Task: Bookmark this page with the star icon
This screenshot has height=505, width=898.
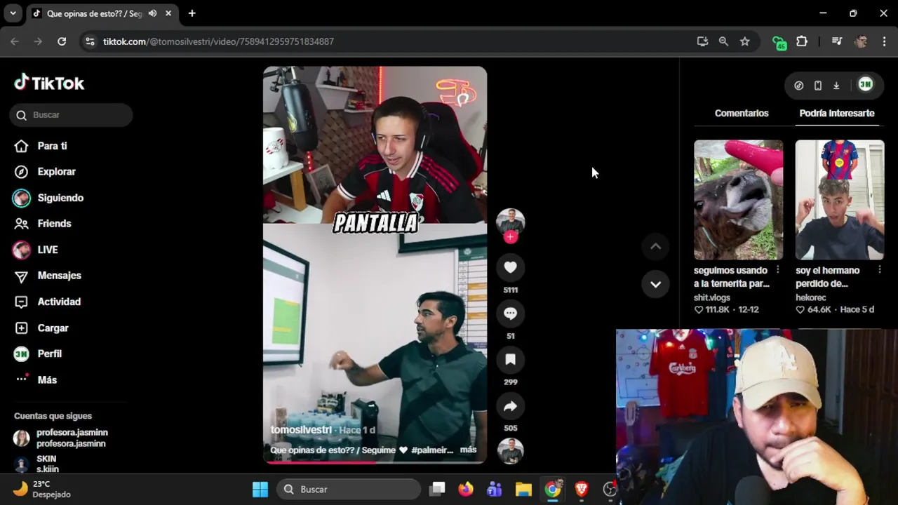Action: [744, 41]
